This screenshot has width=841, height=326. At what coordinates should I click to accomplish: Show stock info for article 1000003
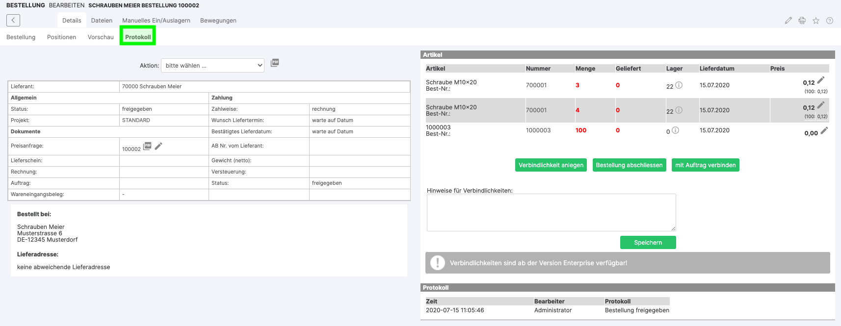tap(675, 130)
